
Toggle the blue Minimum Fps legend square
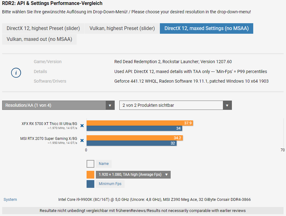click(90, 184)
